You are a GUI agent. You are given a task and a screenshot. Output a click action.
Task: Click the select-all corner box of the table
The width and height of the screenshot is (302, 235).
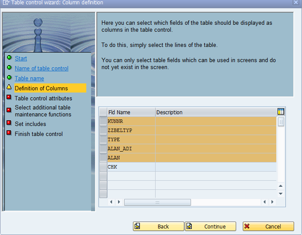tap(103, 112)
